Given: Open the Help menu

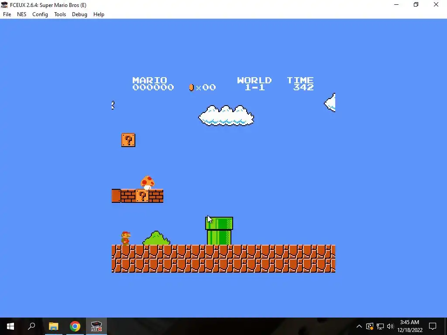Looking at the screenshot, I should (x=99, y=14).
